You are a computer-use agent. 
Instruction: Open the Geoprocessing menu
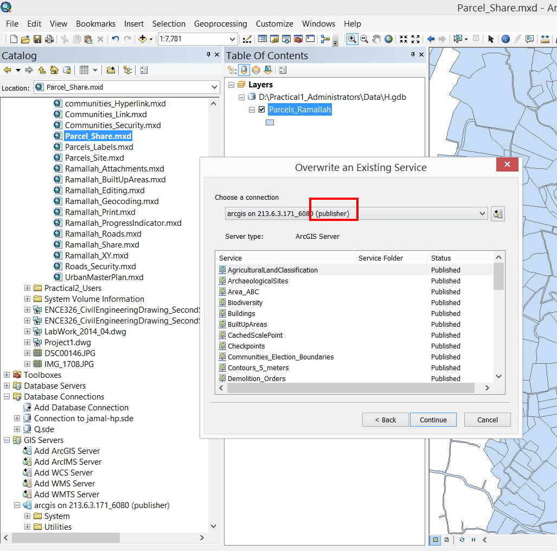[x=220, y=24]
